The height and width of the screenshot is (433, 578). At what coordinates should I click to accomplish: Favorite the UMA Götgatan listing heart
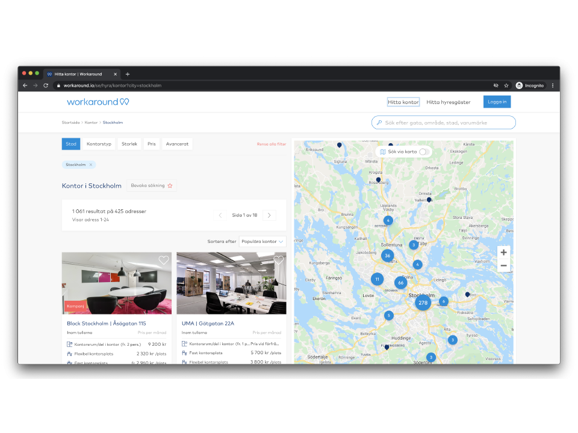(x=278, y=260)
